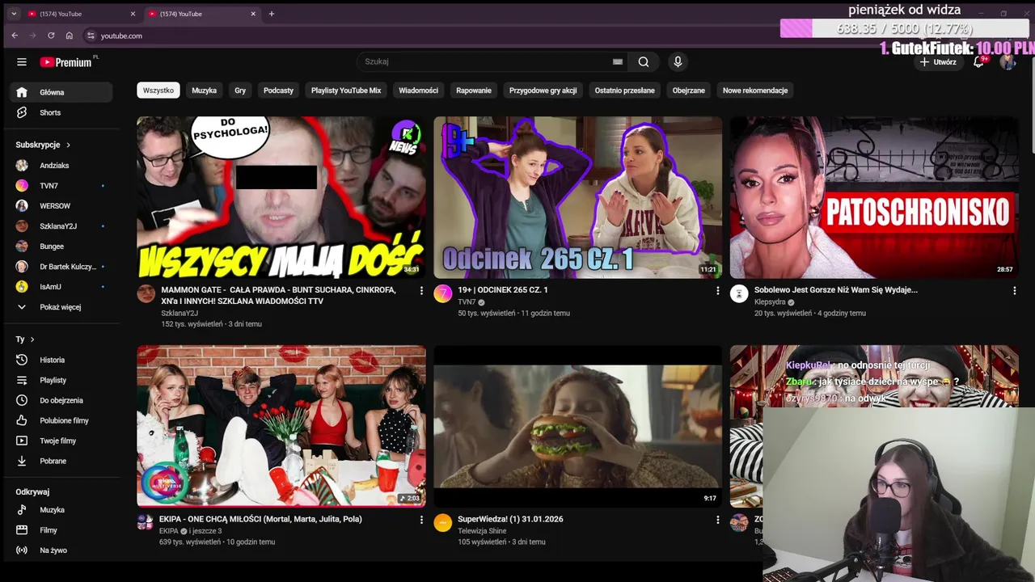
Task: Open SuperWiedza! (1) 31.01.2026 title
Action: pos(510,519)
